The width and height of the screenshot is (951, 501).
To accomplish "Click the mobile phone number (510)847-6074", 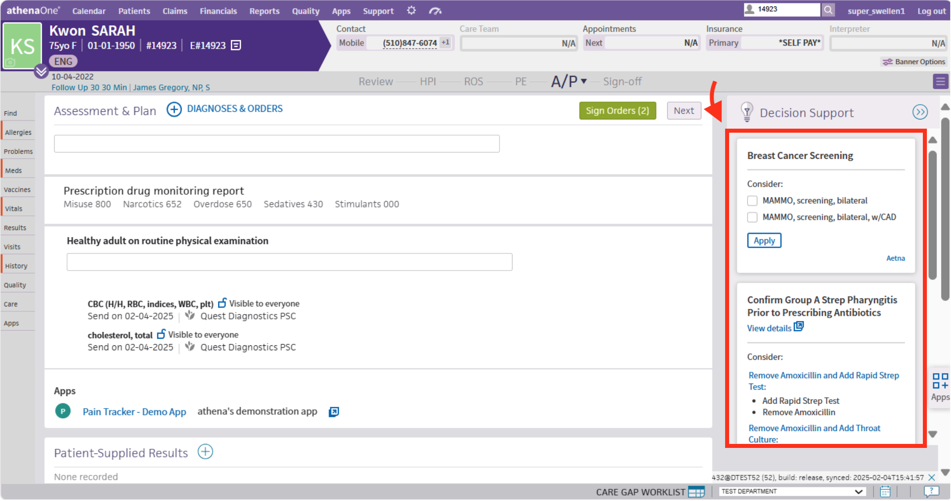I will (410, 43).
